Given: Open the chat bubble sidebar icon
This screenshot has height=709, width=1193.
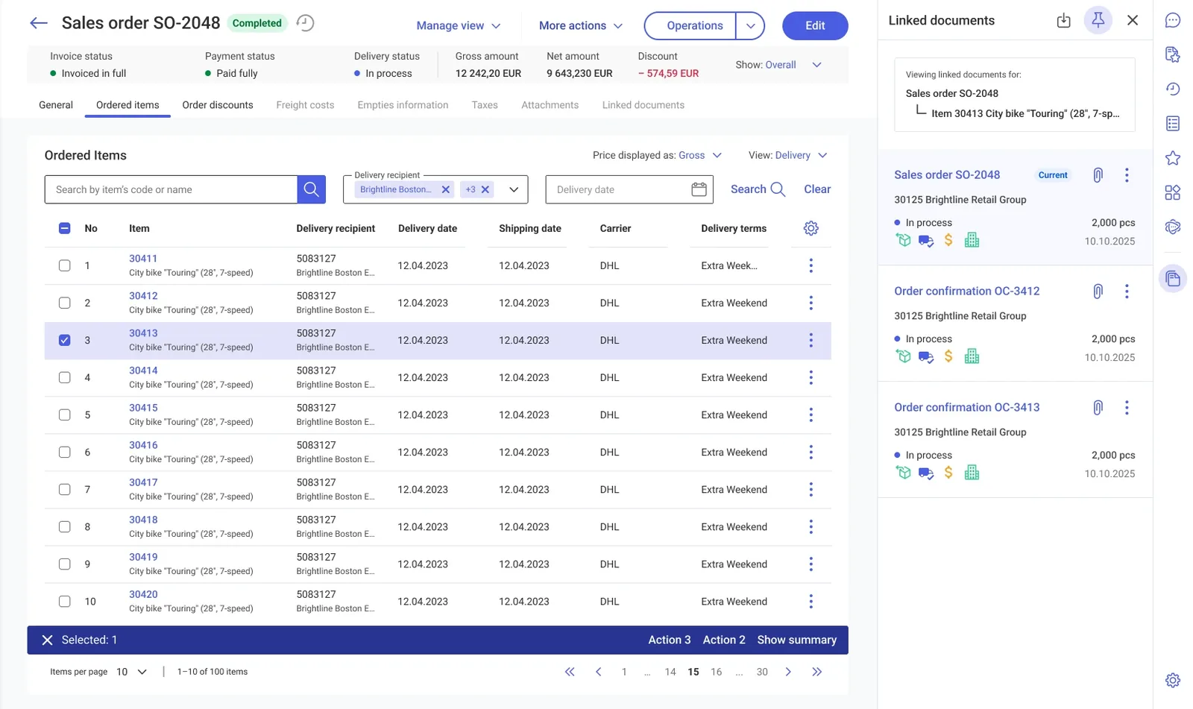Looking at the screenshot, I should [1173, 20].
